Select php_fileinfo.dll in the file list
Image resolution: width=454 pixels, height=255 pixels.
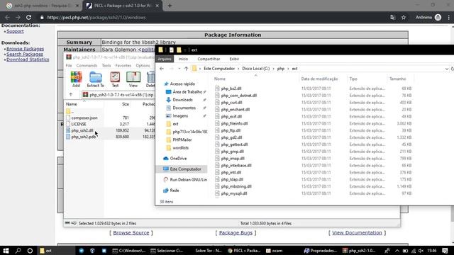point(231,123)
